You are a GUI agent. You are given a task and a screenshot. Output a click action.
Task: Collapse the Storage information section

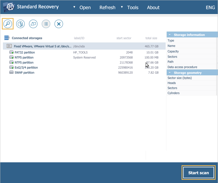pyautogui.click(x=170, y=35)
